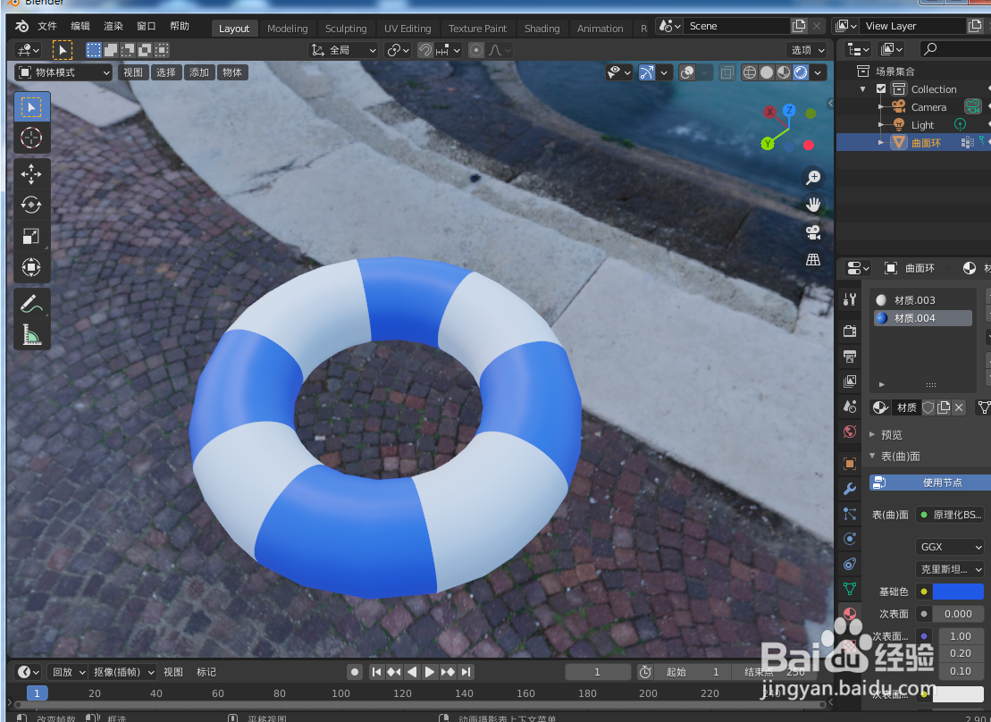
Task: Open the GGX distribution dropdown
Action: 950,546
